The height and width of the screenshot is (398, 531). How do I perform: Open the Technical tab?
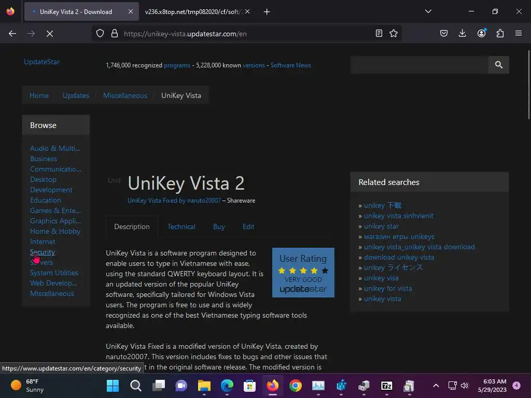point(181,227)
